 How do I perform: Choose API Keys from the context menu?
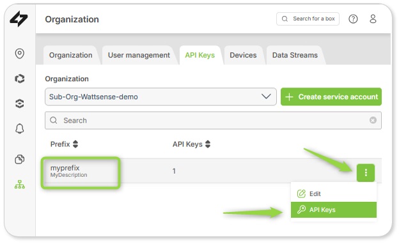pyautogui.click(x=334, y=210)
